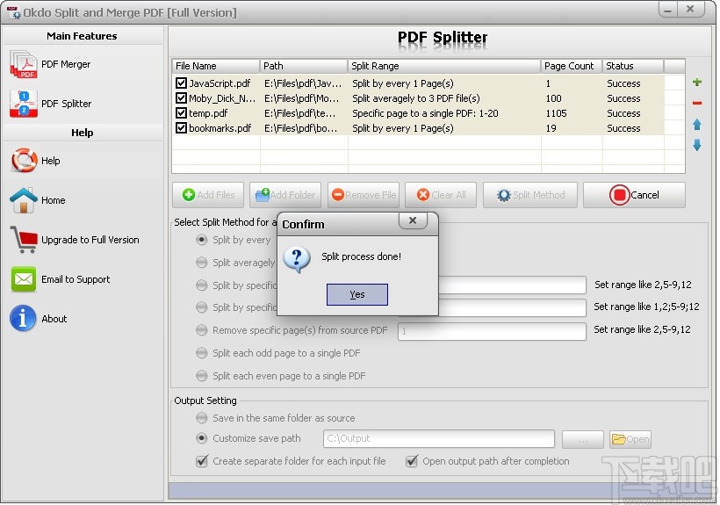Screen dimensions: 720x505
Task: Click the green plus add-file icon
Action: tap(697, 82)
